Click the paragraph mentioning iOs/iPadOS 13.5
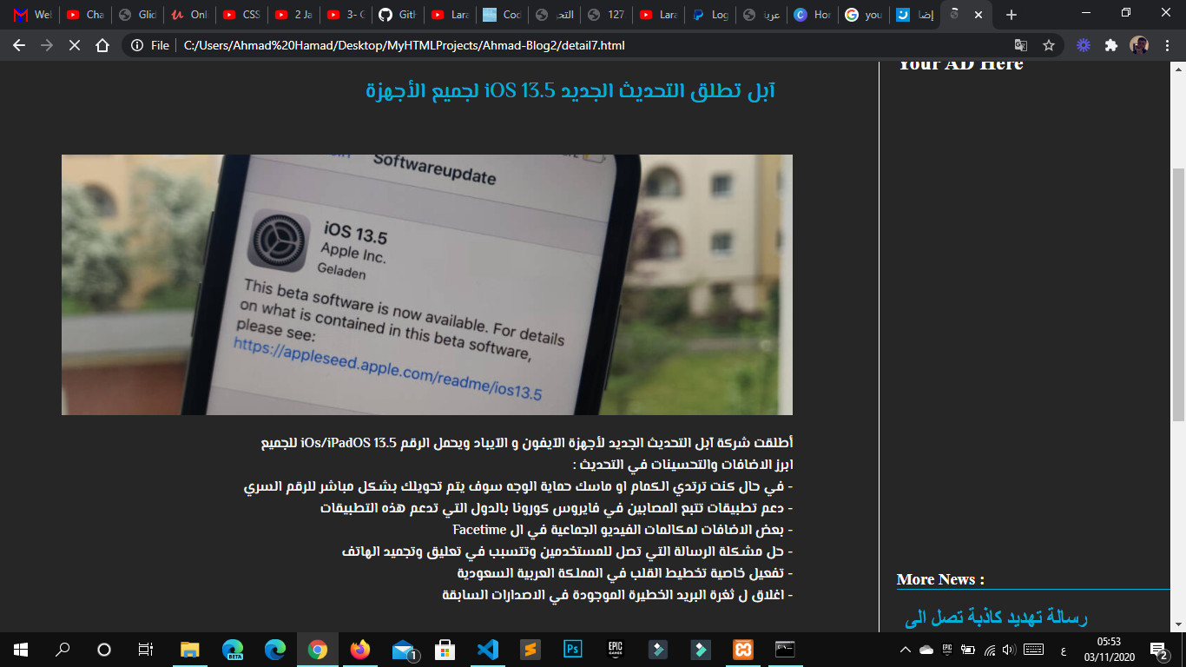This screenshot has width=1186, height=667. 528,444
